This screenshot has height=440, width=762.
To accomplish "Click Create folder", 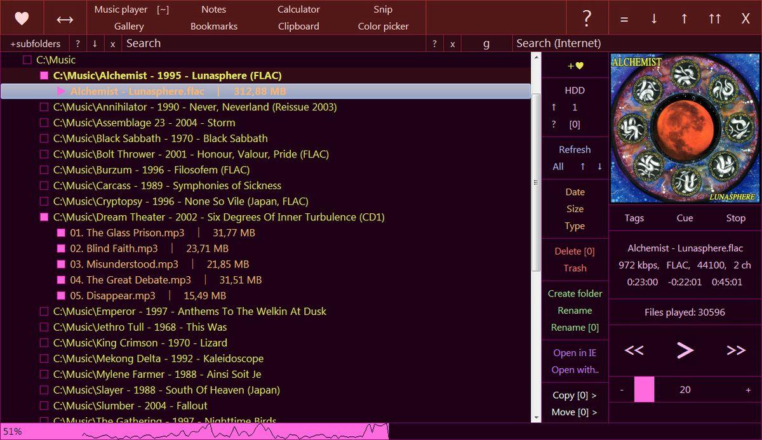I will point(575,293).
